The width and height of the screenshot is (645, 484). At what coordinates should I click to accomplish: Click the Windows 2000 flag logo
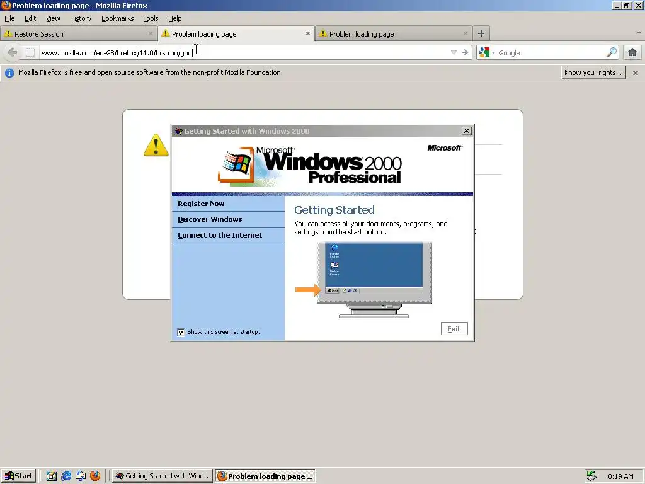coord(236,164)
